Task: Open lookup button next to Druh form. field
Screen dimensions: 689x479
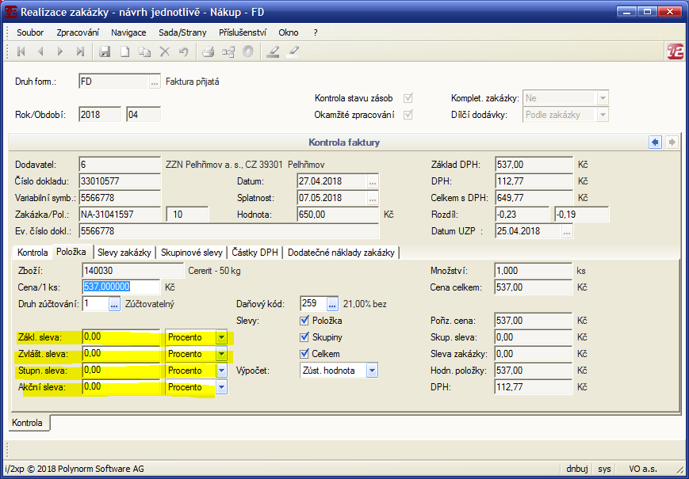Action: click(155, 82)
